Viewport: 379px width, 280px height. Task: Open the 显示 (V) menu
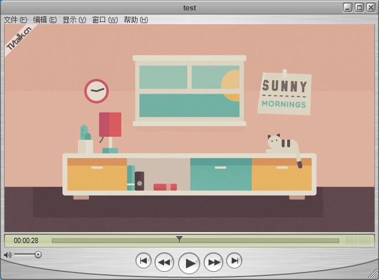tap(74, 20)
